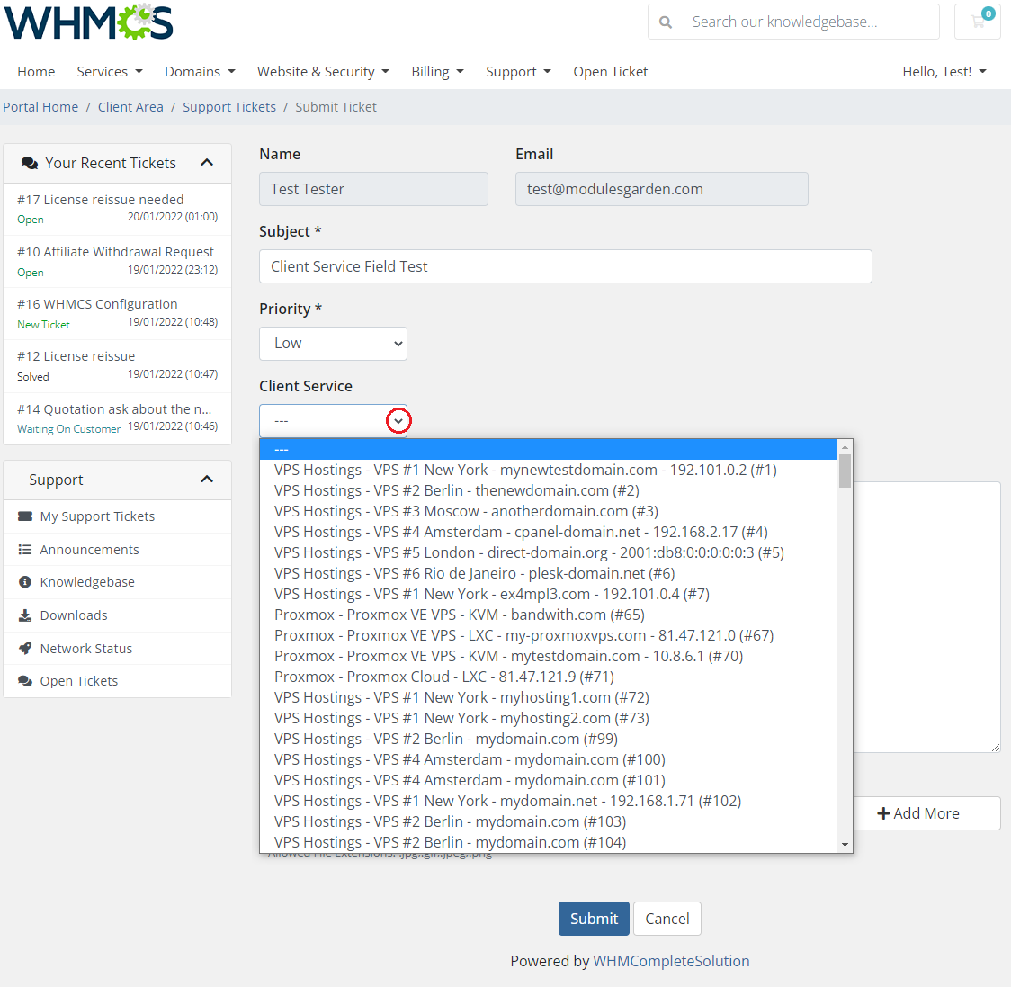Select Proxmox VE VPS LXC my-proxmoxvps.com (#67)
Image resolution: width=1011 pixels, height=987 pixels.
pyautogui.click(x=548, y=635)
